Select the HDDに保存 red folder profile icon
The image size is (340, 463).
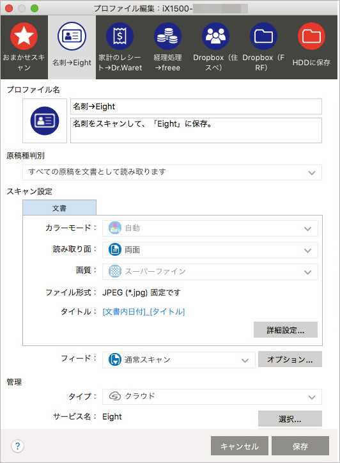pyautogui.click(x=311, y=36)
